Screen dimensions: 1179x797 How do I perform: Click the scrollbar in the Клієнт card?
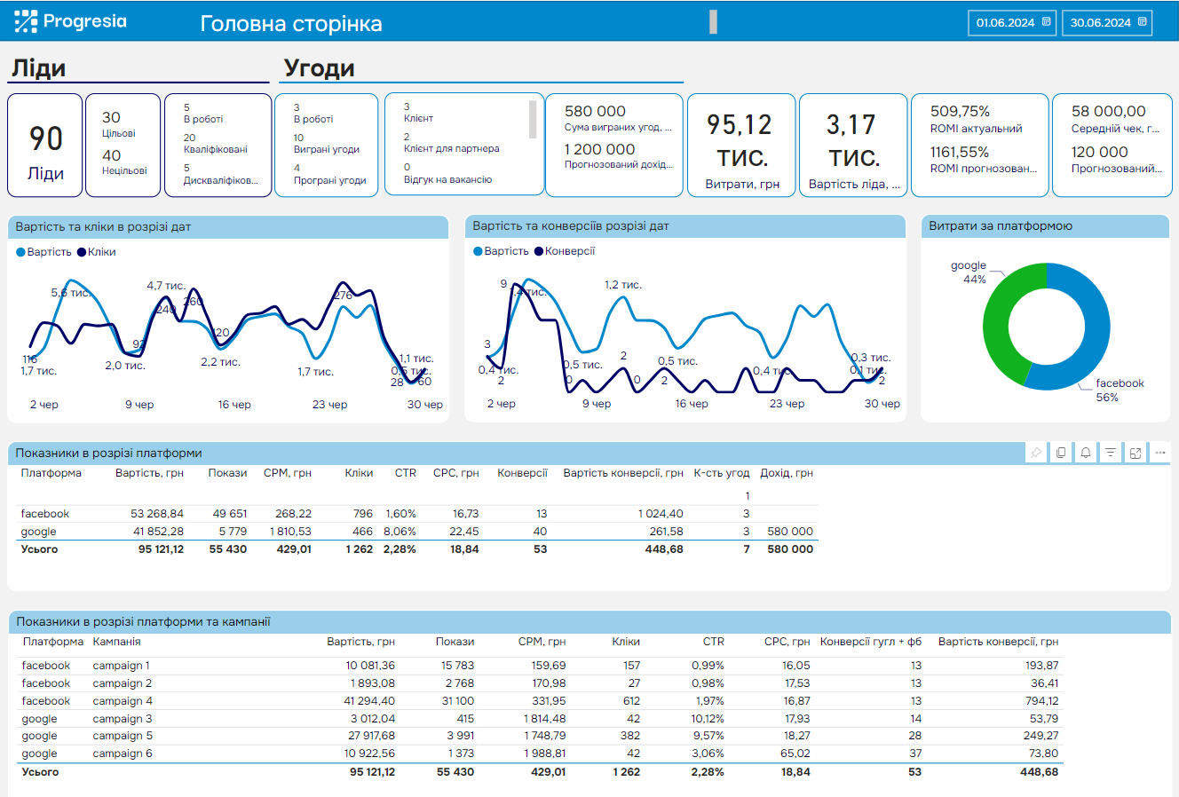pos(533,120)
